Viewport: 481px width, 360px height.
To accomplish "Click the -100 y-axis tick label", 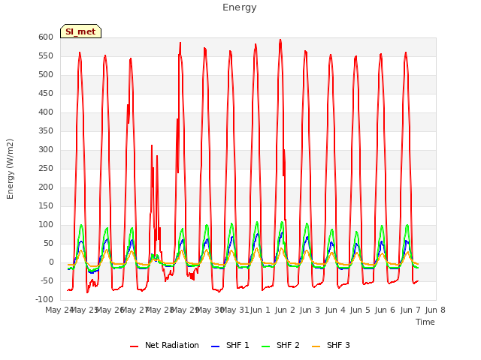I will point(44,299).
